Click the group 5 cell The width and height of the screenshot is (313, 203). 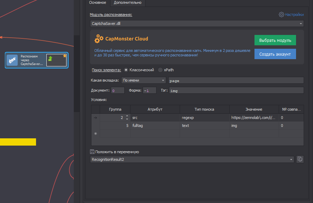115,126
